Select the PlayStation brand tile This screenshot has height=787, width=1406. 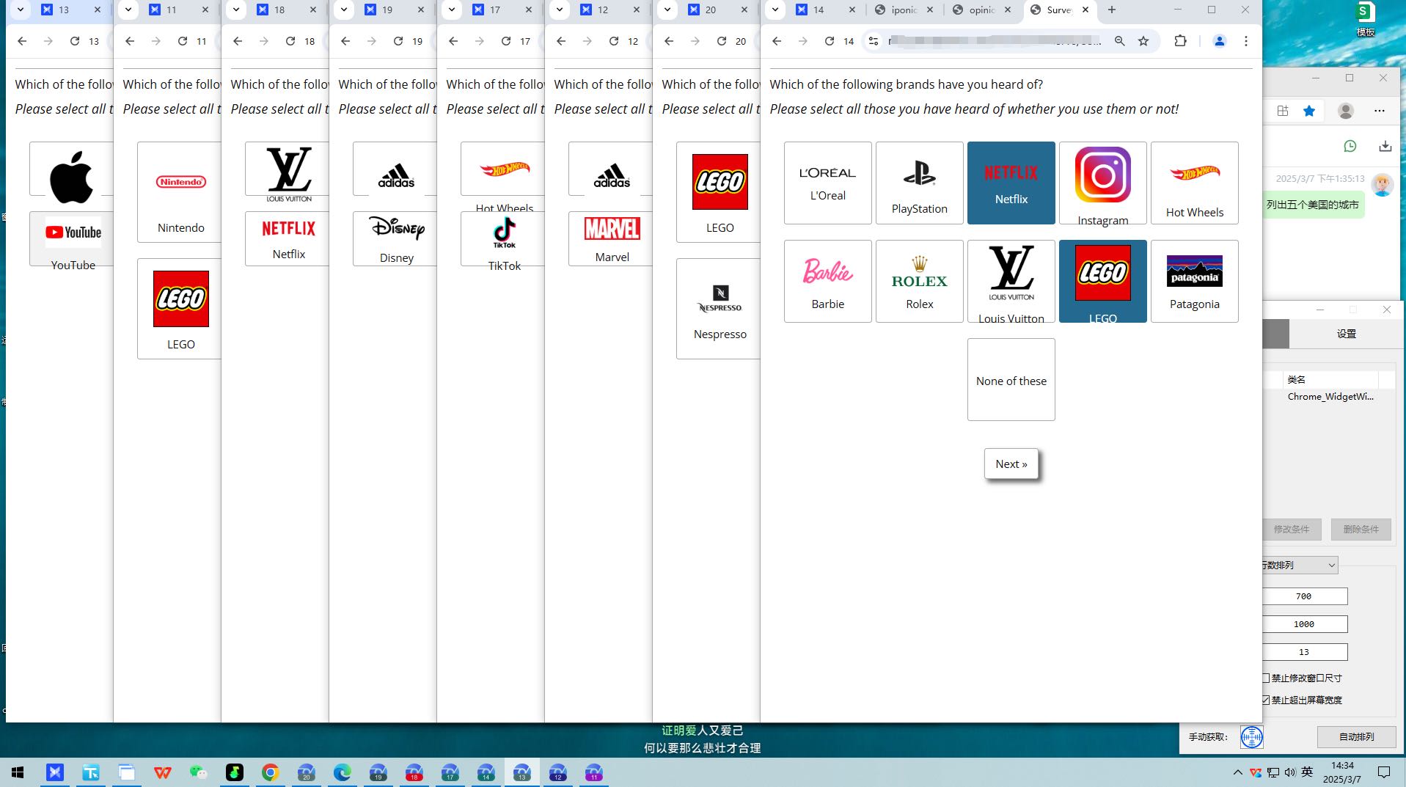[x=919, y=183]
